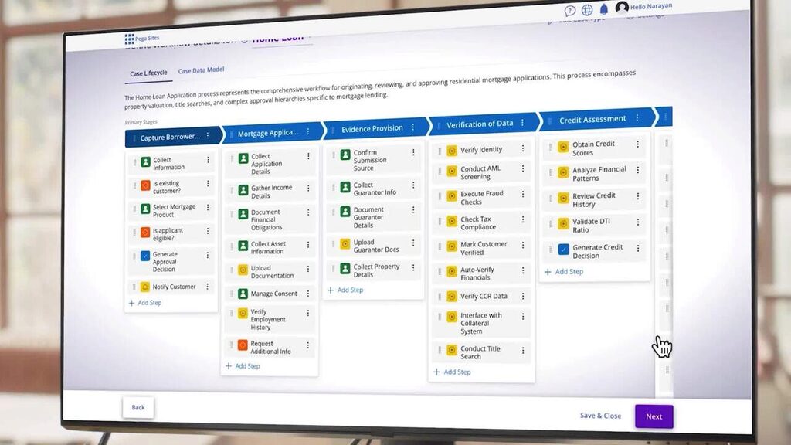791x445 pixels.
Task: Click the Pega Sites app grid icon
Action: click(130, 39)
